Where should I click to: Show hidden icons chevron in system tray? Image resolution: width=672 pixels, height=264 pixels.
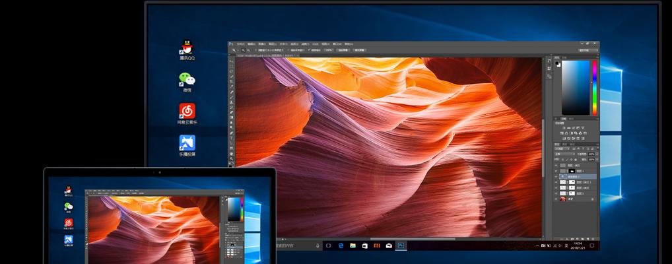click(x=537, y=246)
